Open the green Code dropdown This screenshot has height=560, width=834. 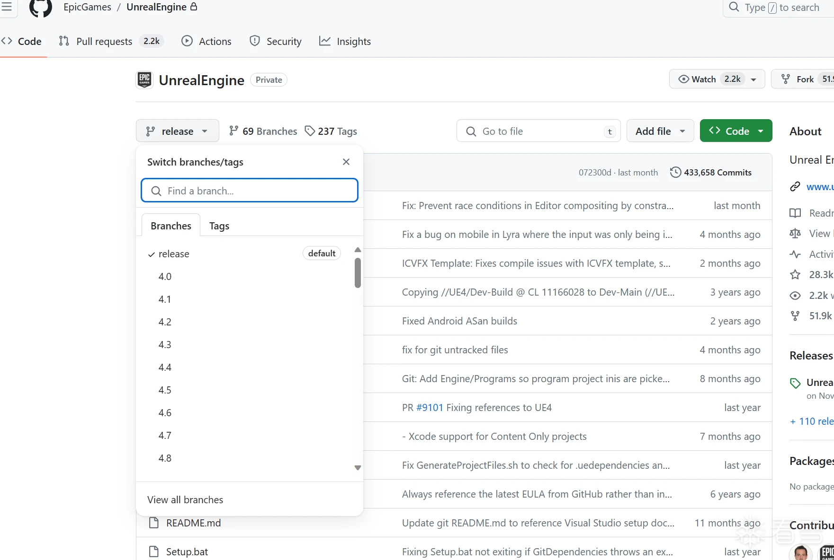click(x=736, y=131)
